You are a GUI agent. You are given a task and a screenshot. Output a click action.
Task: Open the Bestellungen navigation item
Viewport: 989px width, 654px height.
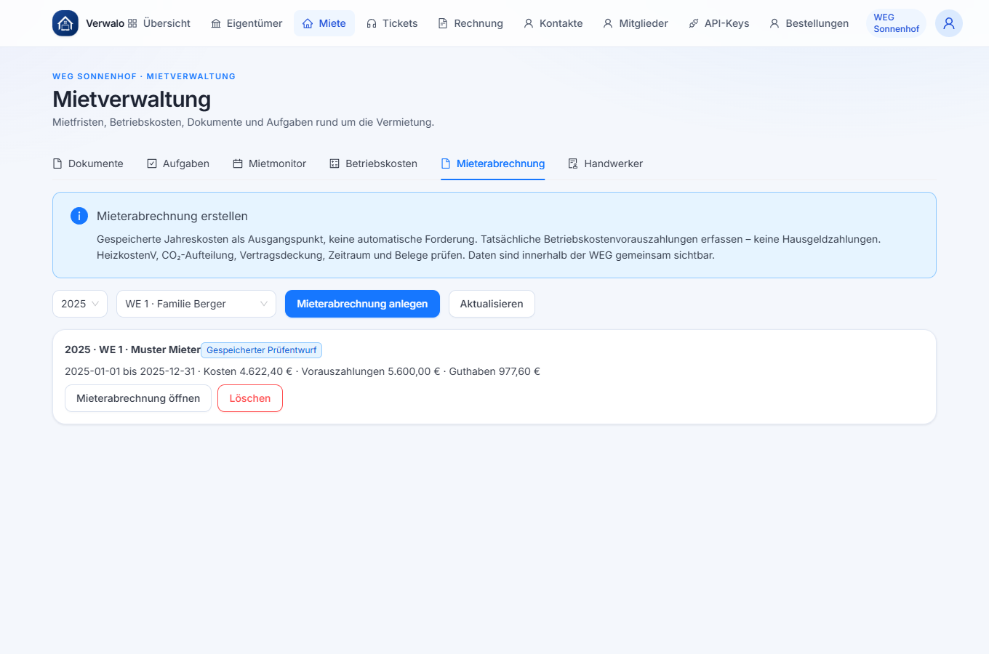(x=809, y=23)
